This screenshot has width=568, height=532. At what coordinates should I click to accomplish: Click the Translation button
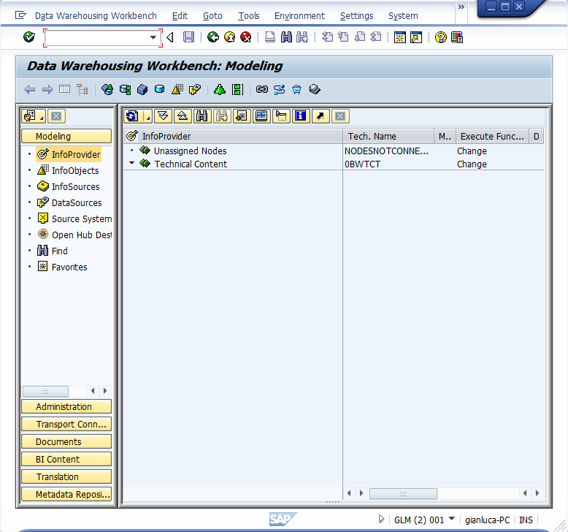(66, 476)
